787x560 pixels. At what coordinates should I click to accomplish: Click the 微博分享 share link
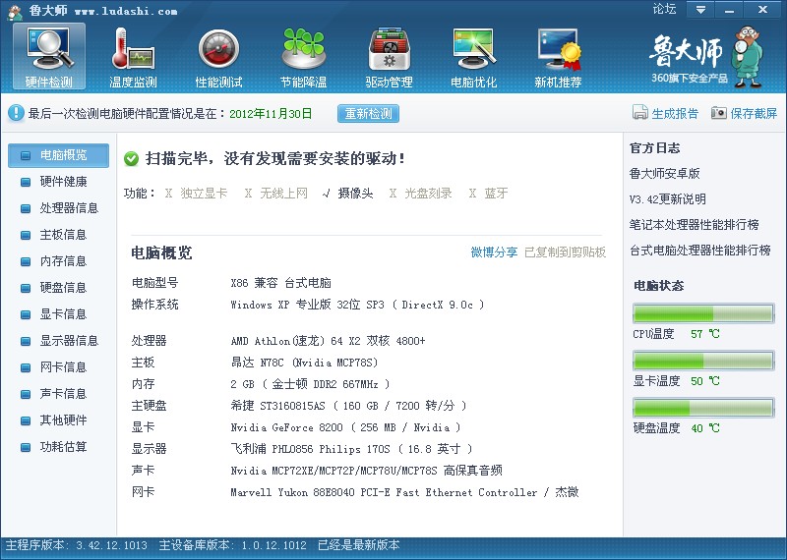click(494, 252)
